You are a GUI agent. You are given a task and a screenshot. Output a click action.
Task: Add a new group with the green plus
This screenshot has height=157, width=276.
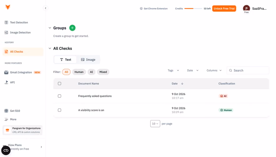(72, 28)
